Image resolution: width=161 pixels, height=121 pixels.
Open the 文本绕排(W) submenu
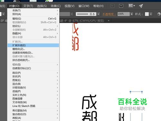[33, 102]
